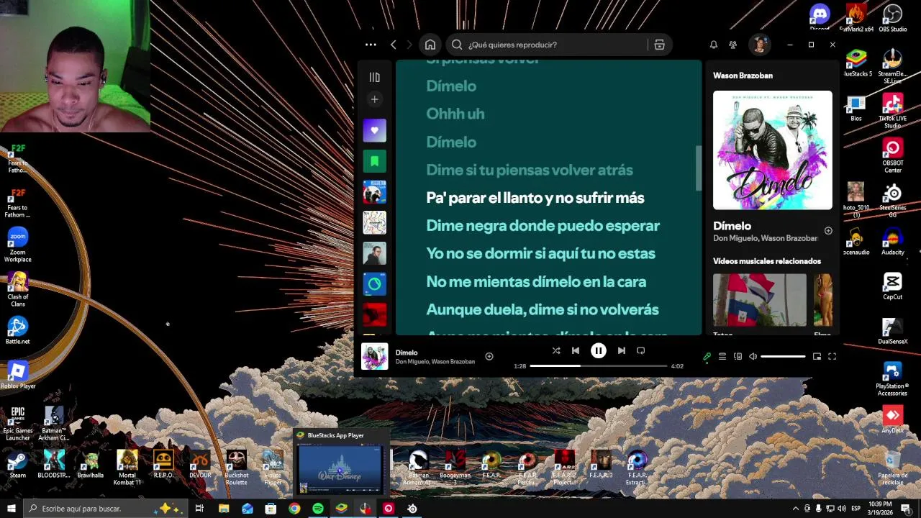
Task: Open the Browse icon in search bar
Action: 659,45
